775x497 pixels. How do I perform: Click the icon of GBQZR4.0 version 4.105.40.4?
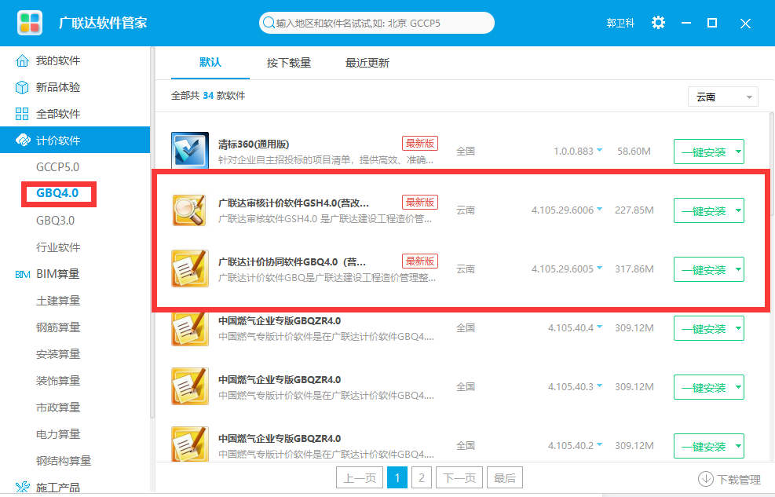click(190, 328)
